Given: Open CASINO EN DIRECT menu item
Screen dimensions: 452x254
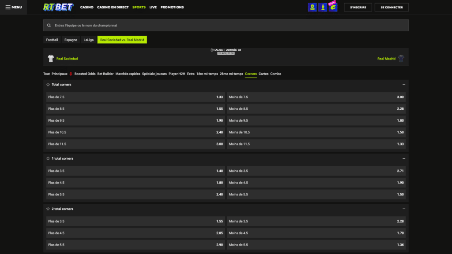Looking at the screenshot, I should coord(113,7).
